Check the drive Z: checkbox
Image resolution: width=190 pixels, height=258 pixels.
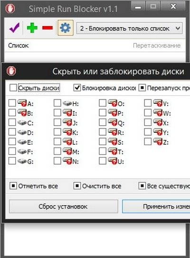[148, 141]
